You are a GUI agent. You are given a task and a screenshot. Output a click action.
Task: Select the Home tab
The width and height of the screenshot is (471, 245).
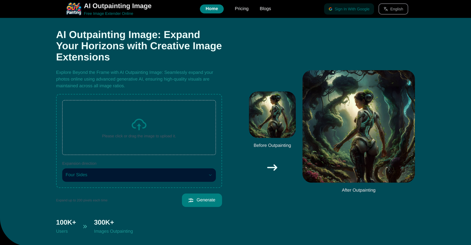coord(212,9)
